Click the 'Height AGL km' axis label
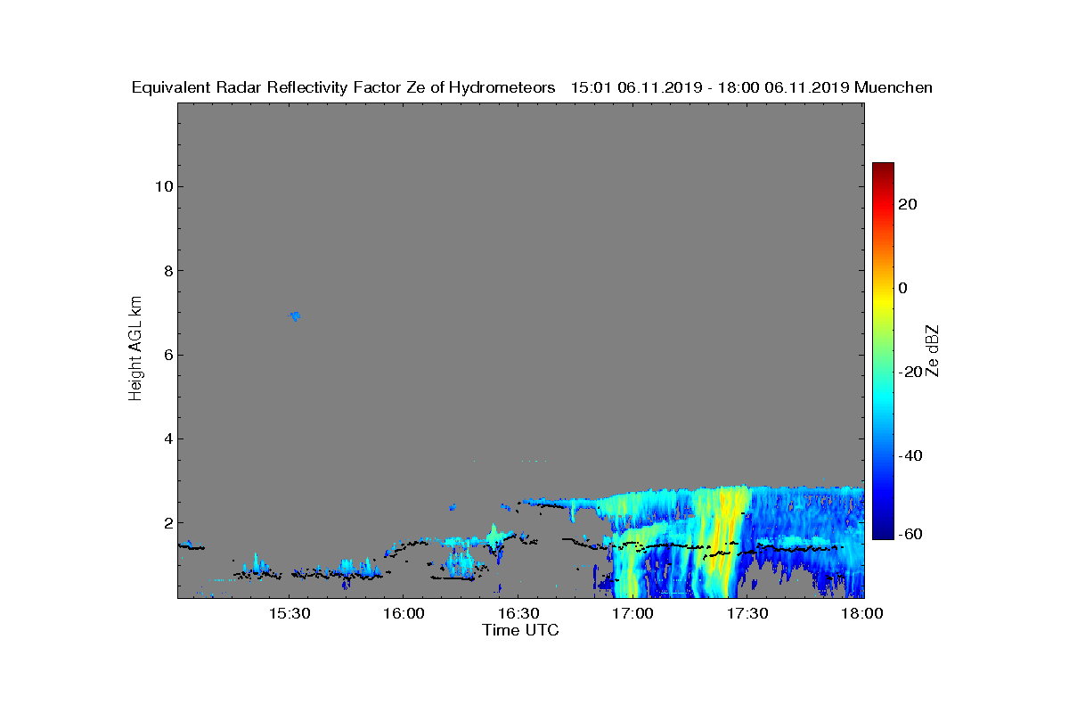 coord(135,349)
